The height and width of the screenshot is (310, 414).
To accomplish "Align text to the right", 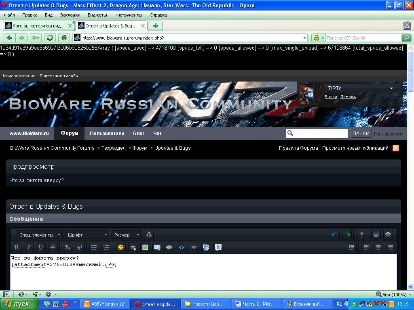I will (390, 247).
